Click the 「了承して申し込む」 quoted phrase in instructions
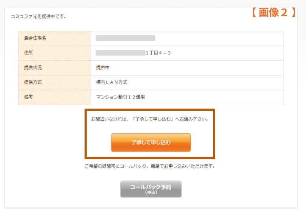 tap(153, 119)
